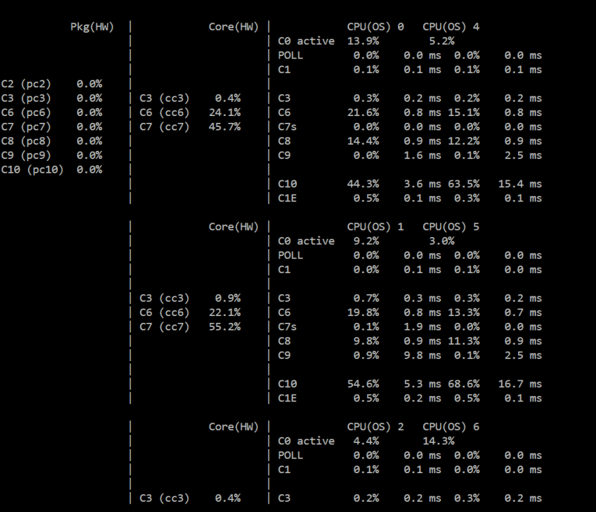Viewport: 596px width, 512px height.
Task: Click the 15.1% C6 value for CPU 4
Action: [x=464, y=113]
